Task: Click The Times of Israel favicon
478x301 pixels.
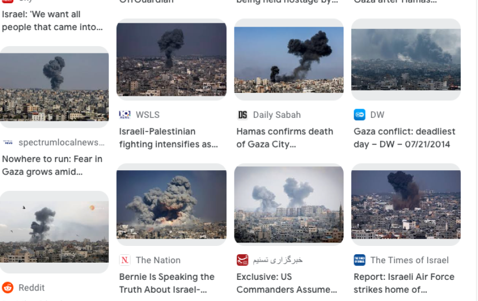Action: click(x=360, y=260)
